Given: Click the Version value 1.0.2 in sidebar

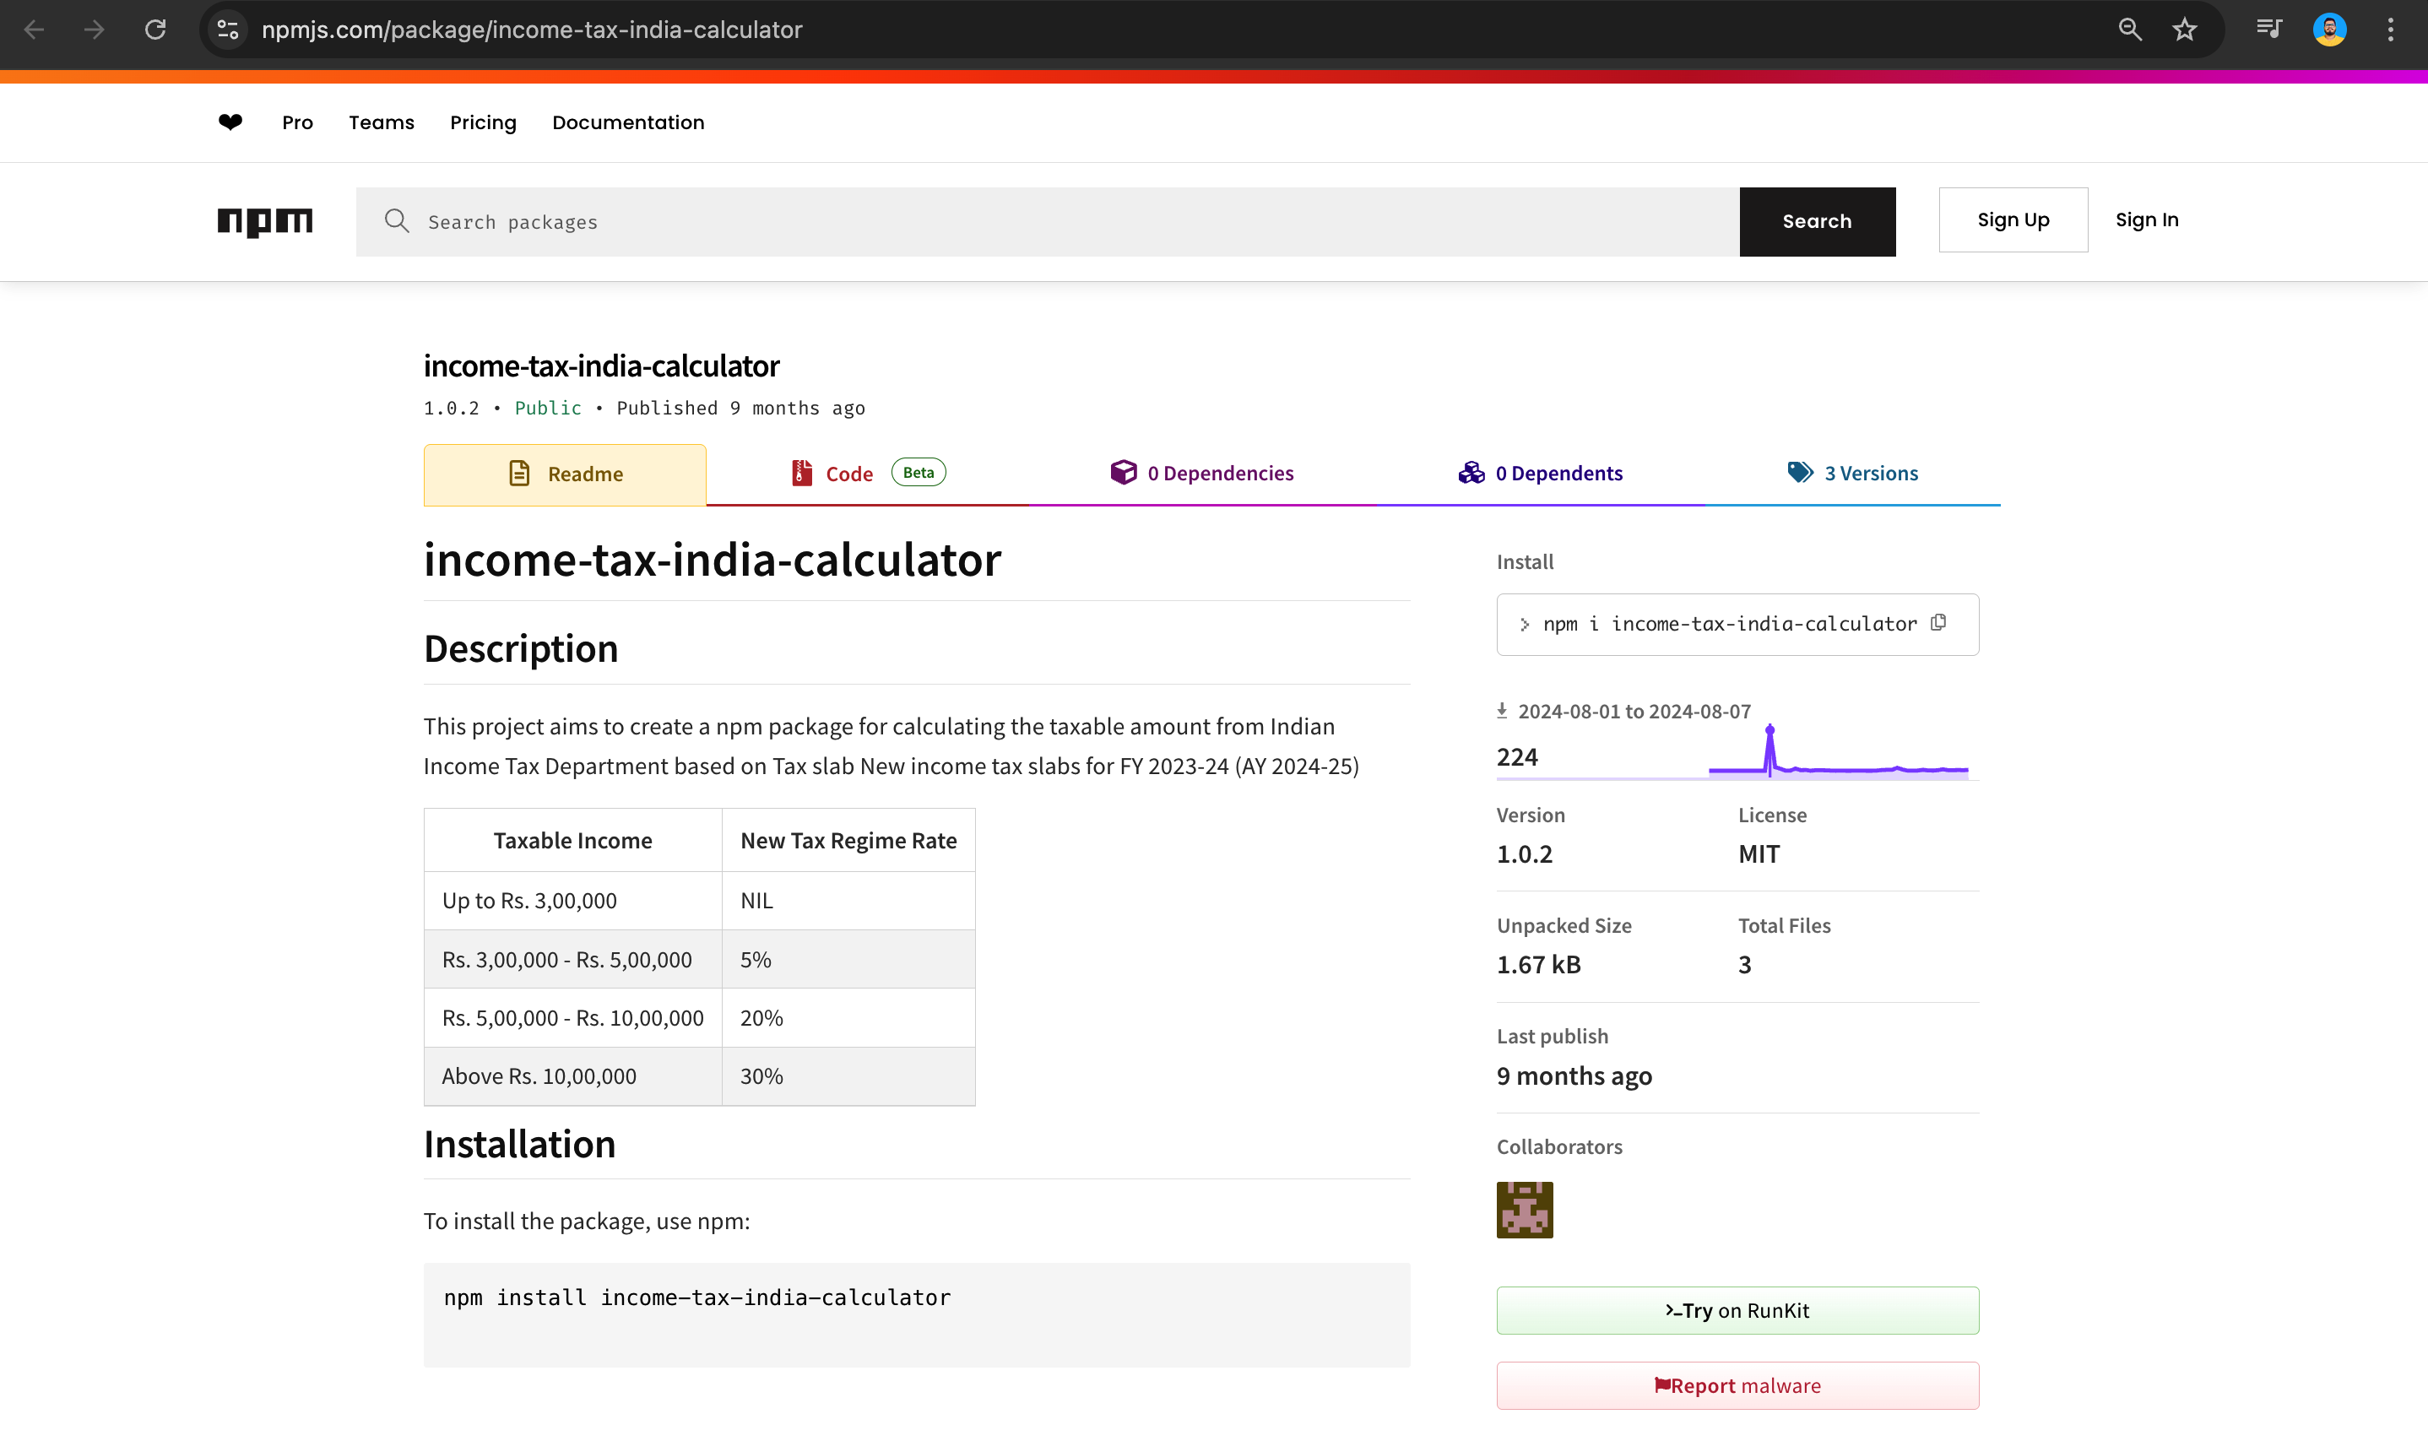Looking at the screenshot, I should pyautogui.click(x=1524, y=853).
